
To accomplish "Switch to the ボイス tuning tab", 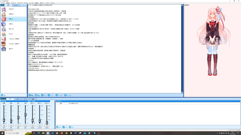I will pos(18,99).
